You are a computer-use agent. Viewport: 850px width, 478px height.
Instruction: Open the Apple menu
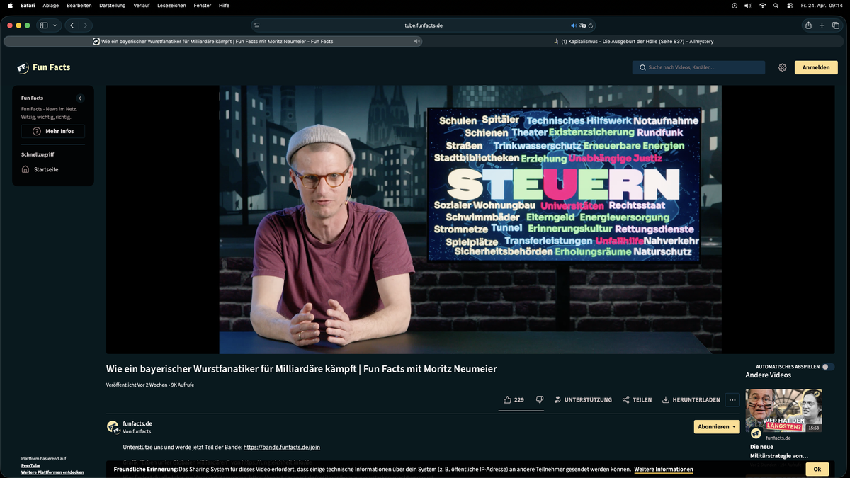[x=10, y=5]
